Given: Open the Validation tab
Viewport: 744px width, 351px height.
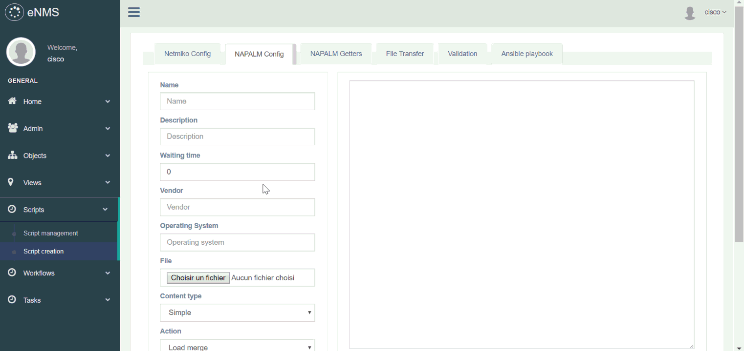Looking at the screenshot, I should click(462, 54).
